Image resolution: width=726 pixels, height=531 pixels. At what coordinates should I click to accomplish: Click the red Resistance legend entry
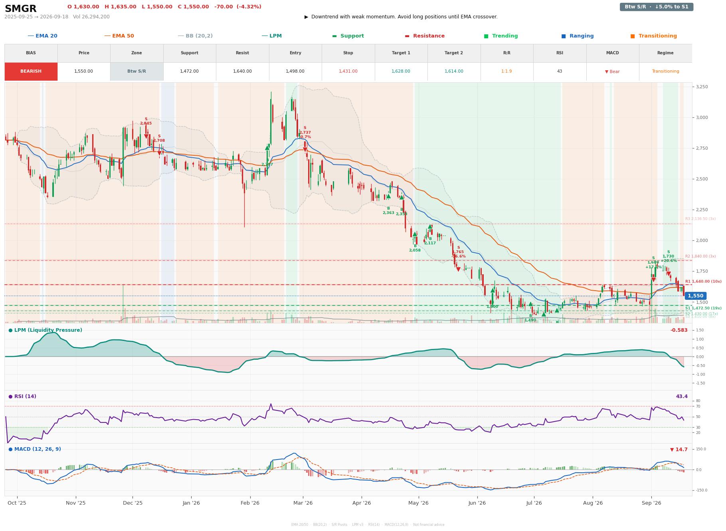[x=425, y=36]
